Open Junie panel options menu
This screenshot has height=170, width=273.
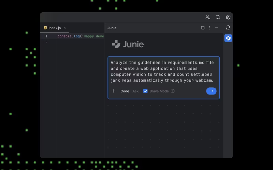tap(210, 28)
